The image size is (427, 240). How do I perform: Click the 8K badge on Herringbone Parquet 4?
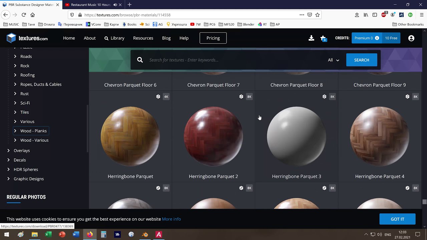[415, 97]
